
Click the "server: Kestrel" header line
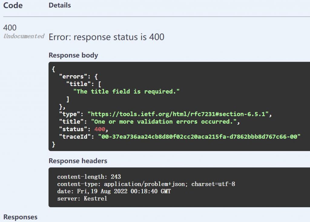coord(82,198)
